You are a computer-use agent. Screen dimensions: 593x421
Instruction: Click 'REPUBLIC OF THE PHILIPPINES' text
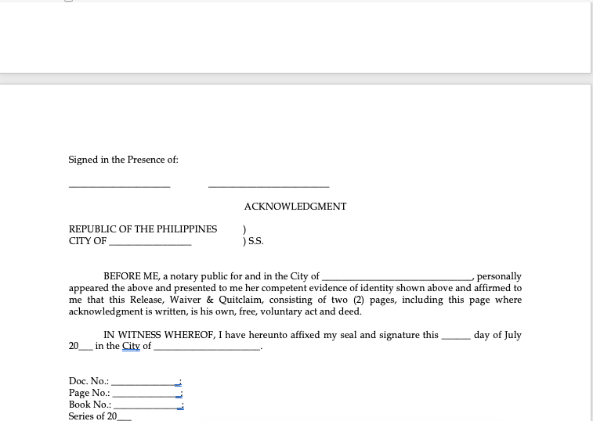[x=143, y=229]
